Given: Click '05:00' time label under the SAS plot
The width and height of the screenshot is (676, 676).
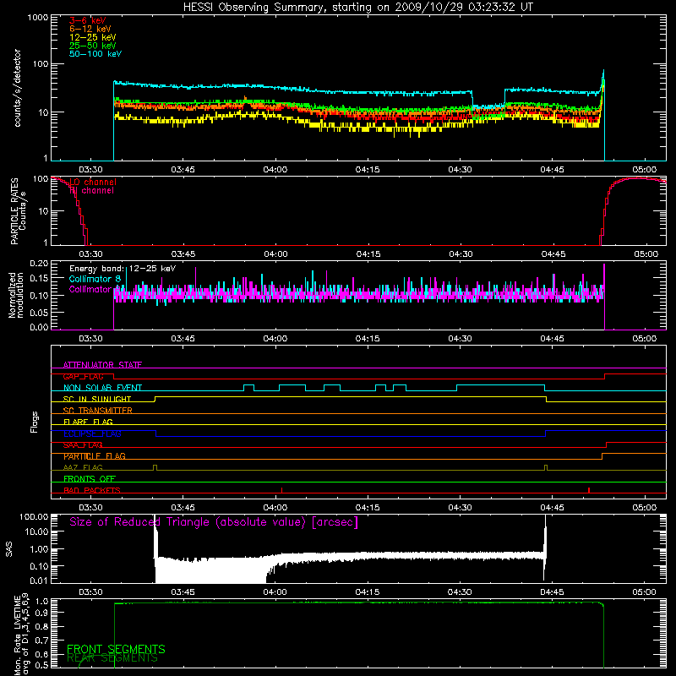Looking at the screenshot, I should [645, 592].
